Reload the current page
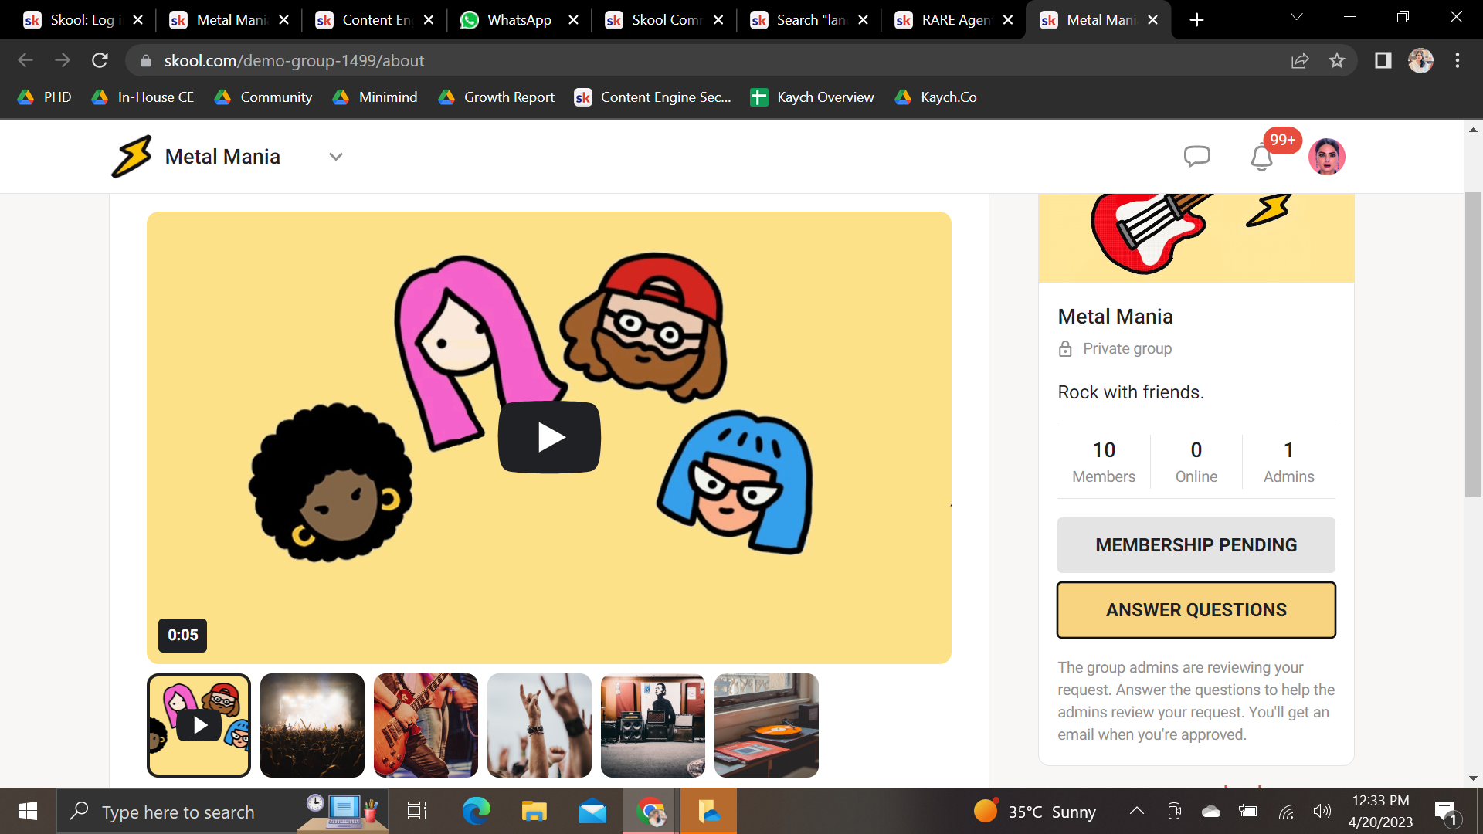 100,60
